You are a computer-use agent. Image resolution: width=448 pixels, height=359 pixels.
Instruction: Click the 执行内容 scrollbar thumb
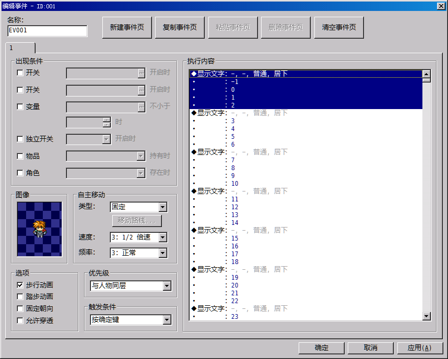[426, 80]
